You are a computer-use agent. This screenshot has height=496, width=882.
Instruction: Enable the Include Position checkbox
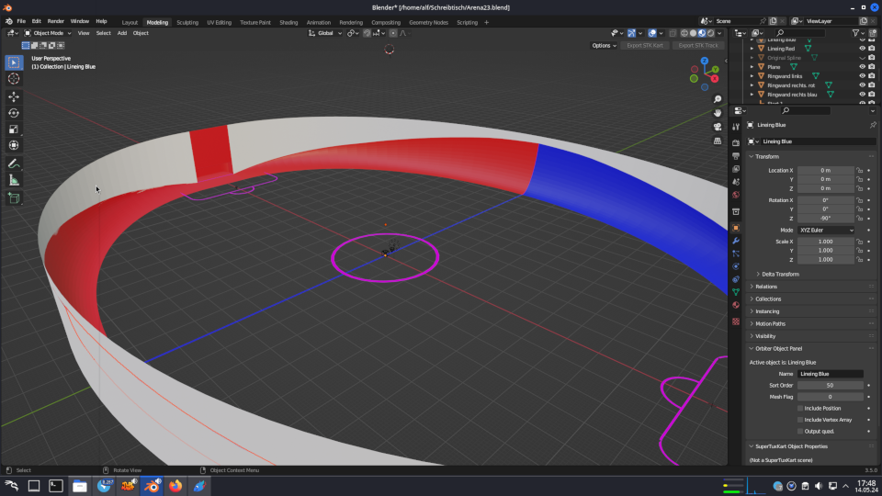(x=800, y=408)
